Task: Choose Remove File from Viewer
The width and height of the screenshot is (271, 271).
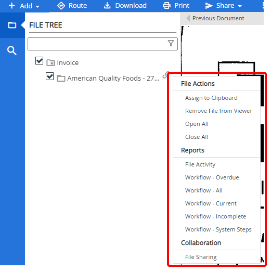Action: [x=218, y=111]
